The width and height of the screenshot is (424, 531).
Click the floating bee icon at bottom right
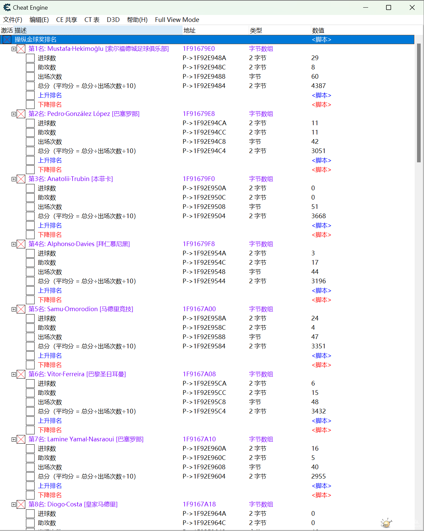(386, 523)
